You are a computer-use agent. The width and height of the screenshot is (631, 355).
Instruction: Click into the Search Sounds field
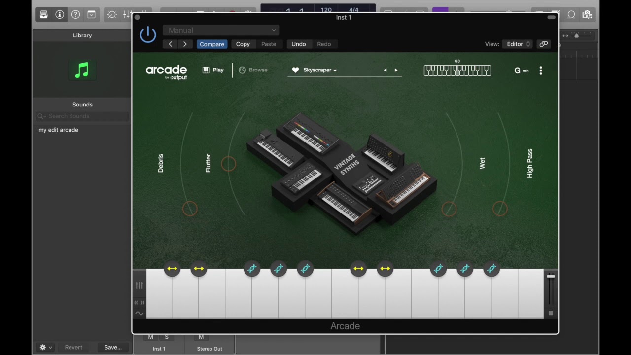point(82,116)
